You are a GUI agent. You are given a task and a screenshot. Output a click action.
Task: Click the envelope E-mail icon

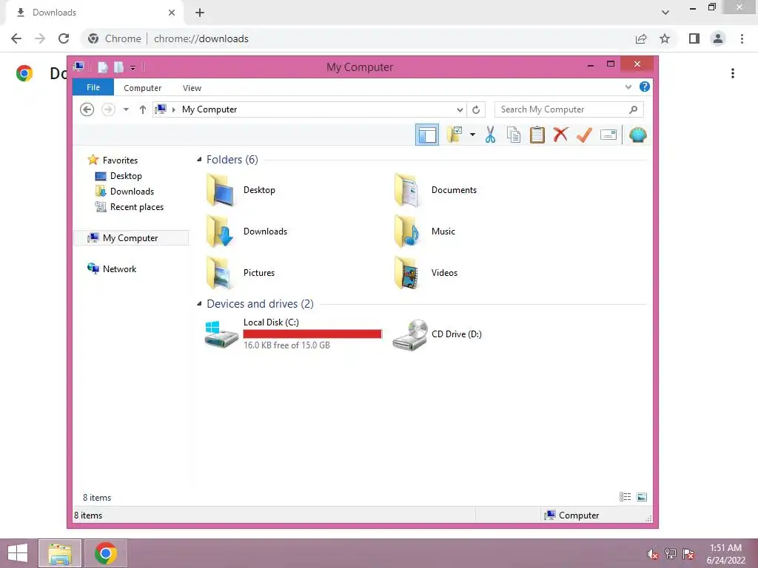(608, 135)
